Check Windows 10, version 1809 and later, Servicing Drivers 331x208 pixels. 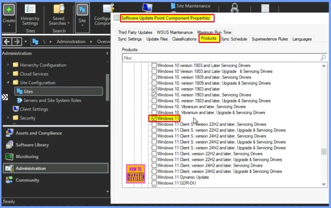pos(154,77)
